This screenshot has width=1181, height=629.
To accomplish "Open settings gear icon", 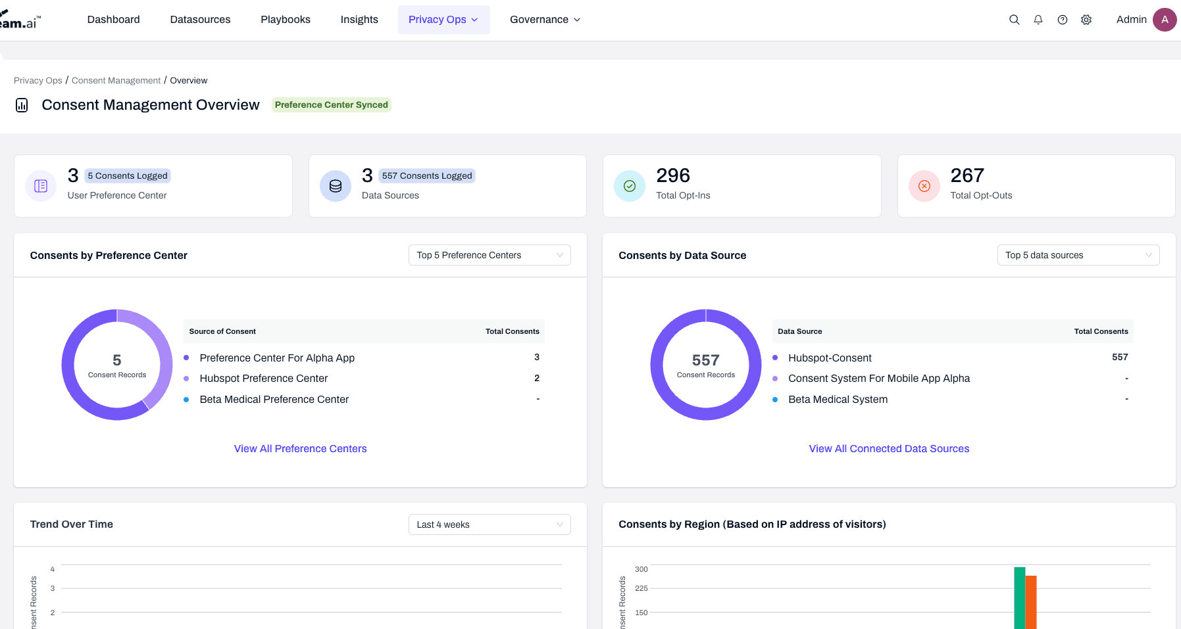I will coord(1086,20).
